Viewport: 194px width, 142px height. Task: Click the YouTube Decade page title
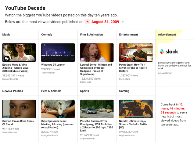pos(25,8)
